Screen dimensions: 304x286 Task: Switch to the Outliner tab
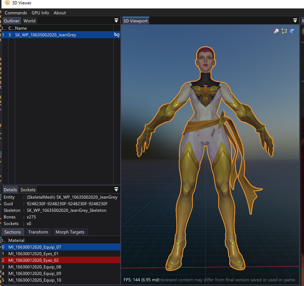[x=12, y=21]
